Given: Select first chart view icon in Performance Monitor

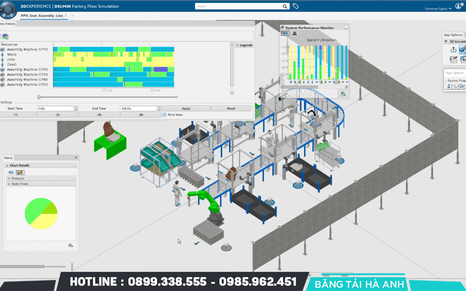Looking at the screenshot, I should coord(285,34).
